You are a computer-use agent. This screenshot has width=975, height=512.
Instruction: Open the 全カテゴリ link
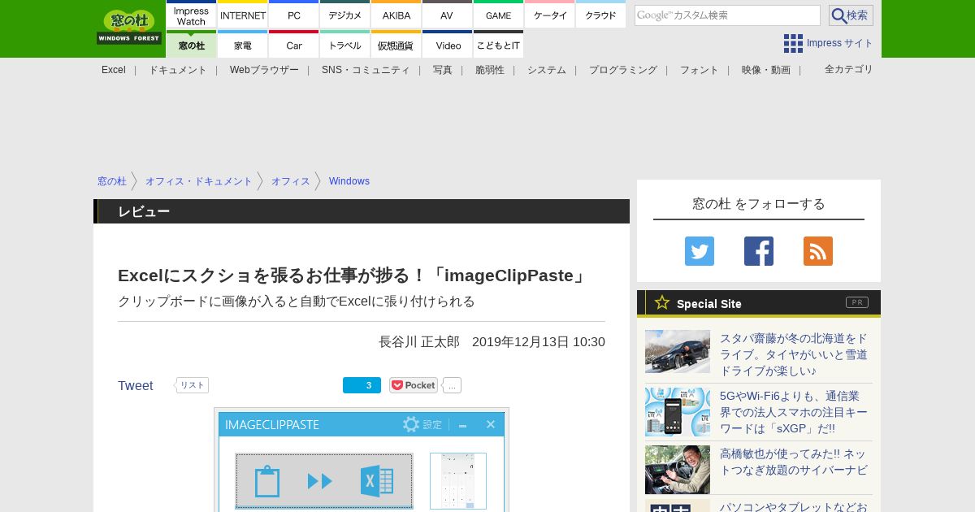[x=849, y=69]
